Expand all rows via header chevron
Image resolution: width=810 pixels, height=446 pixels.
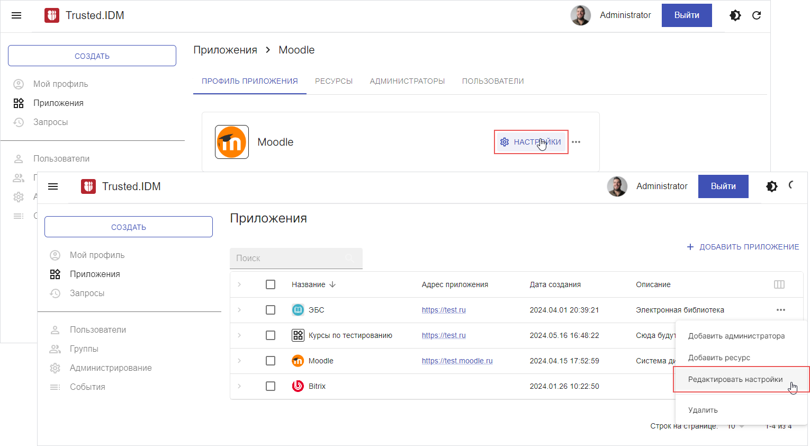click(239, 284)
